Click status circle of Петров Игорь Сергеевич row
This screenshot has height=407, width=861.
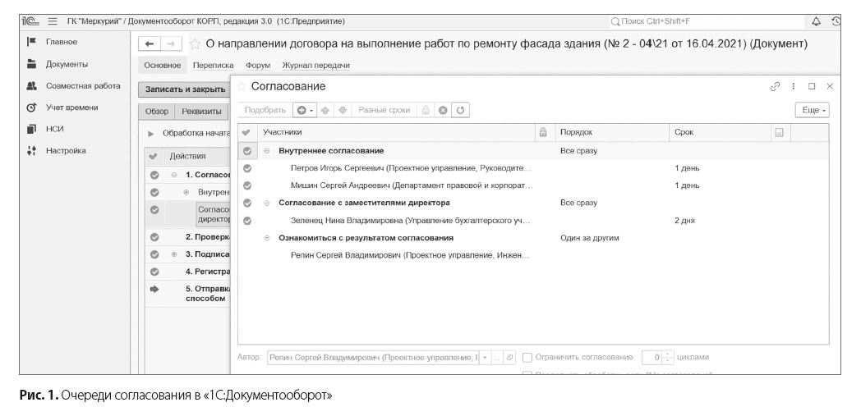(x=247, y=168)
